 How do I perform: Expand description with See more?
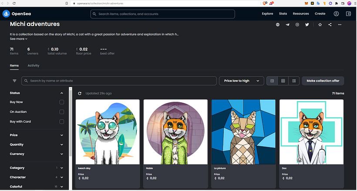coord(18,39)
